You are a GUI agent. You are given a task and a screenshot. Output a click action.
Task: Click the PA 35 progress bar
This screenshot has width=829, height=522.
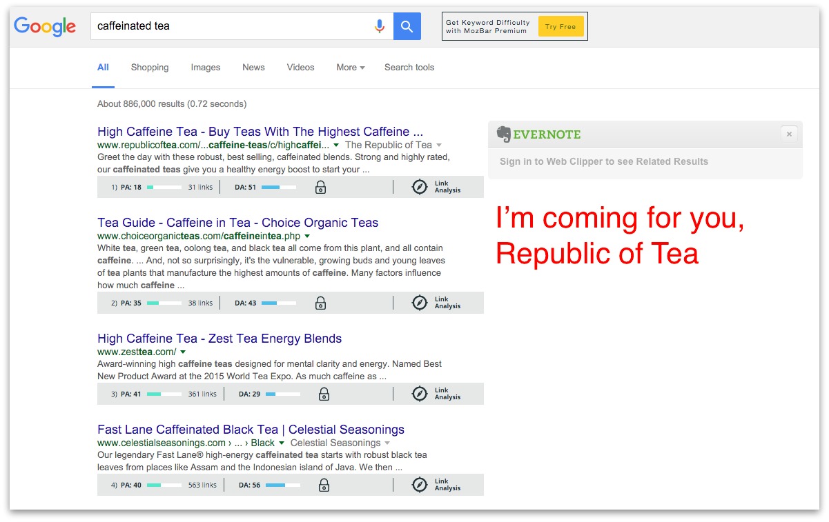[164, 303]
